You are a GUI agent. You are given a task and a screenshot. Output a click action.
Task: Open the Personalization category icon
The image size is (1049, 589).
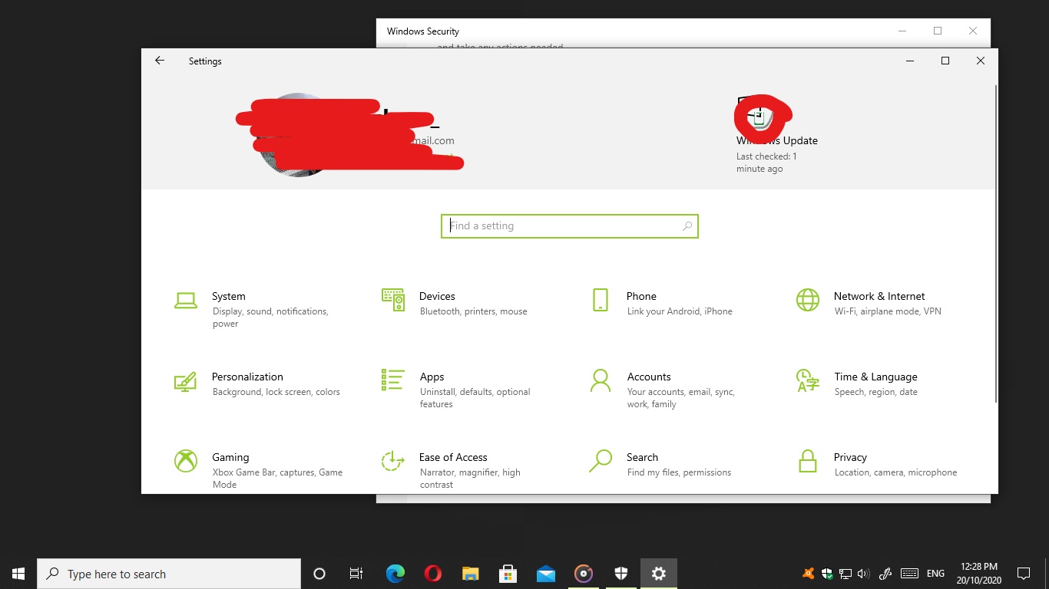tap(185, 381)
